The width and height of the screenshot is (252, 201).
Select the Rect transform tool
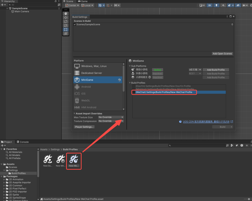click(x=66, y=30)
